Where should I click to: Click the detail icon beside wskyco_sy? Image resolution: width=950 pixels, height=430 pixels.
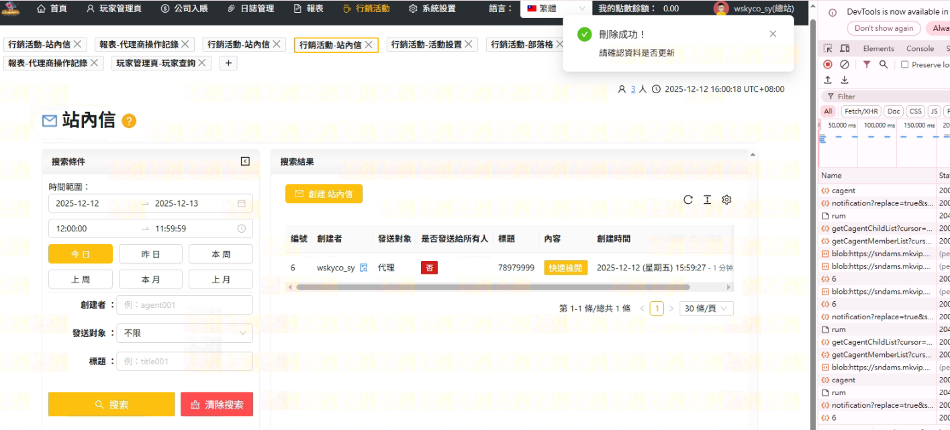[x=363, y=268]
